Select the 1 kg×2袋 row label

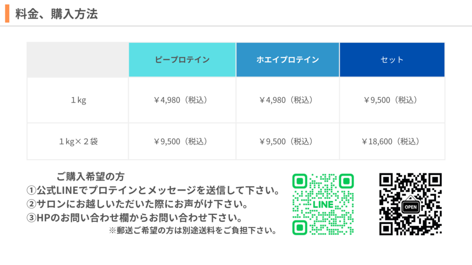(x=78, y=142)
